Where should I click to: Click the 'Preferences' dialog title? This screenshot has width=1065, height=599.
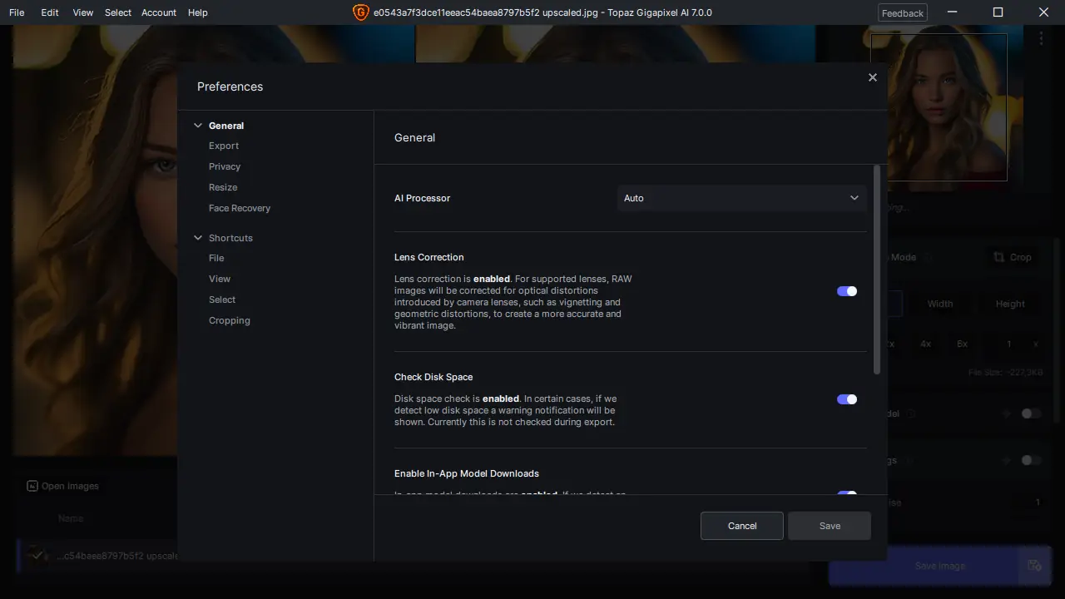tap(230, 87)
